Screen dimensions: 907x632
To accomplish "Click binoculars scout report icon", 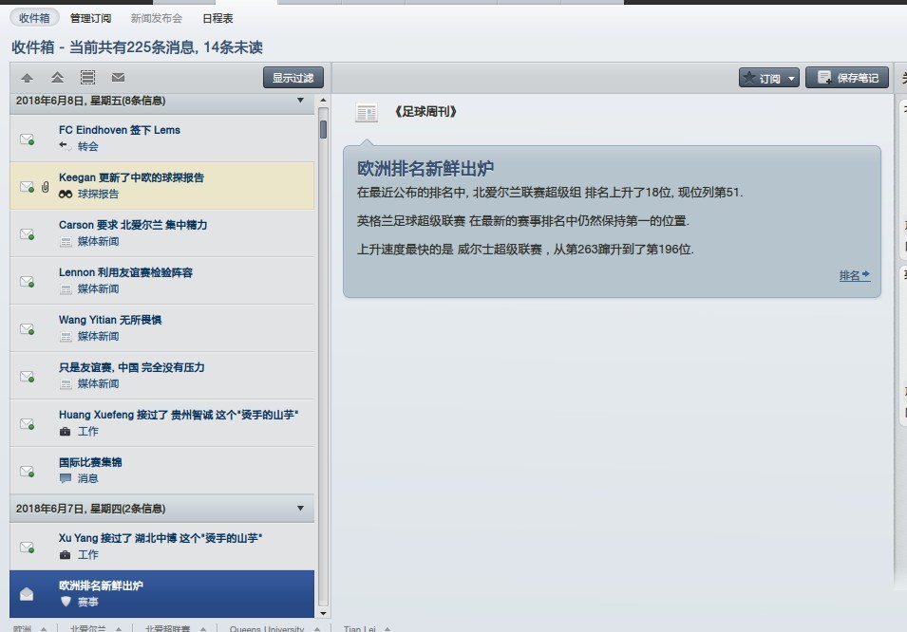I will pyautogui.click(x=66, y=195).
